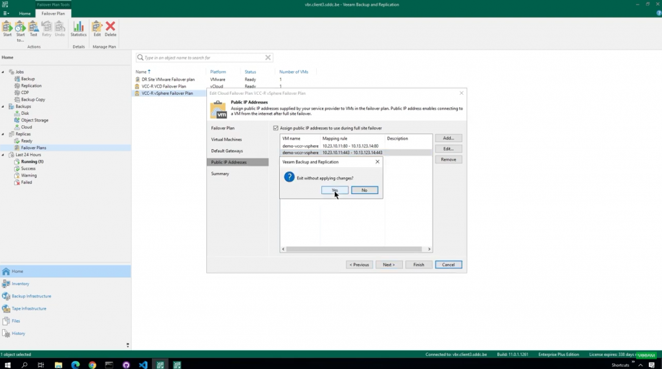Screen dimensions: 662x369
Task: Click Add... to add an IP rule
Action: tap(449, 138)
